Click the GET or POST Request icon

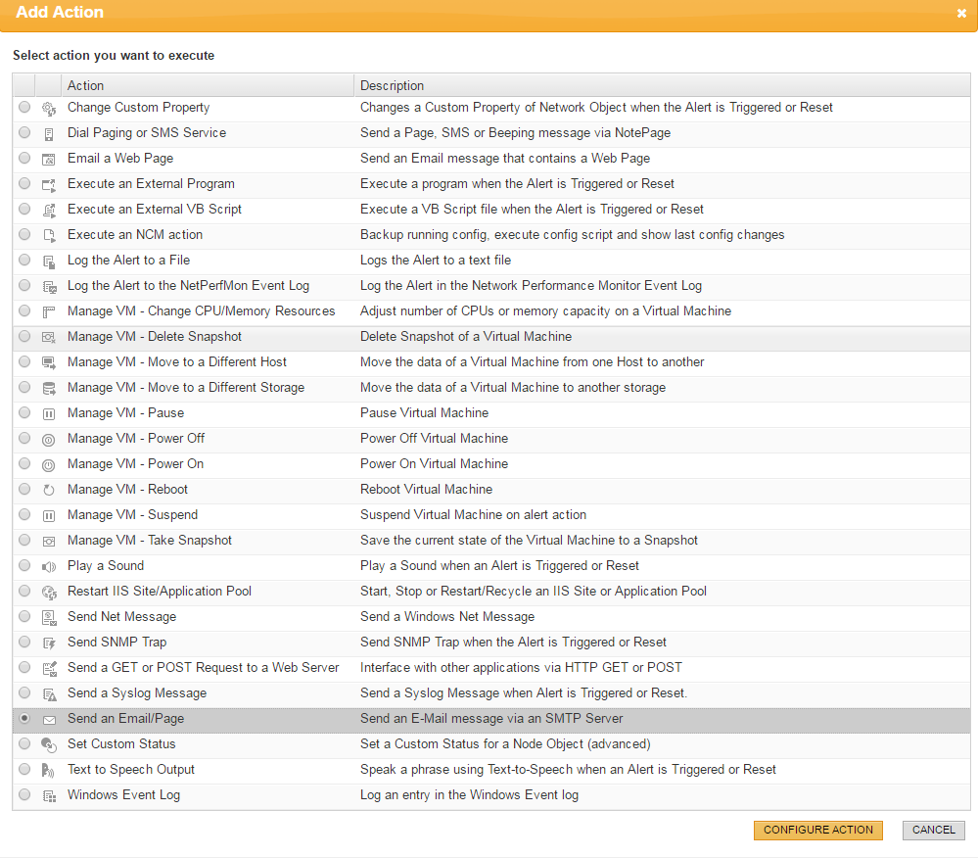pyautogui.click(x=49, y=669)
